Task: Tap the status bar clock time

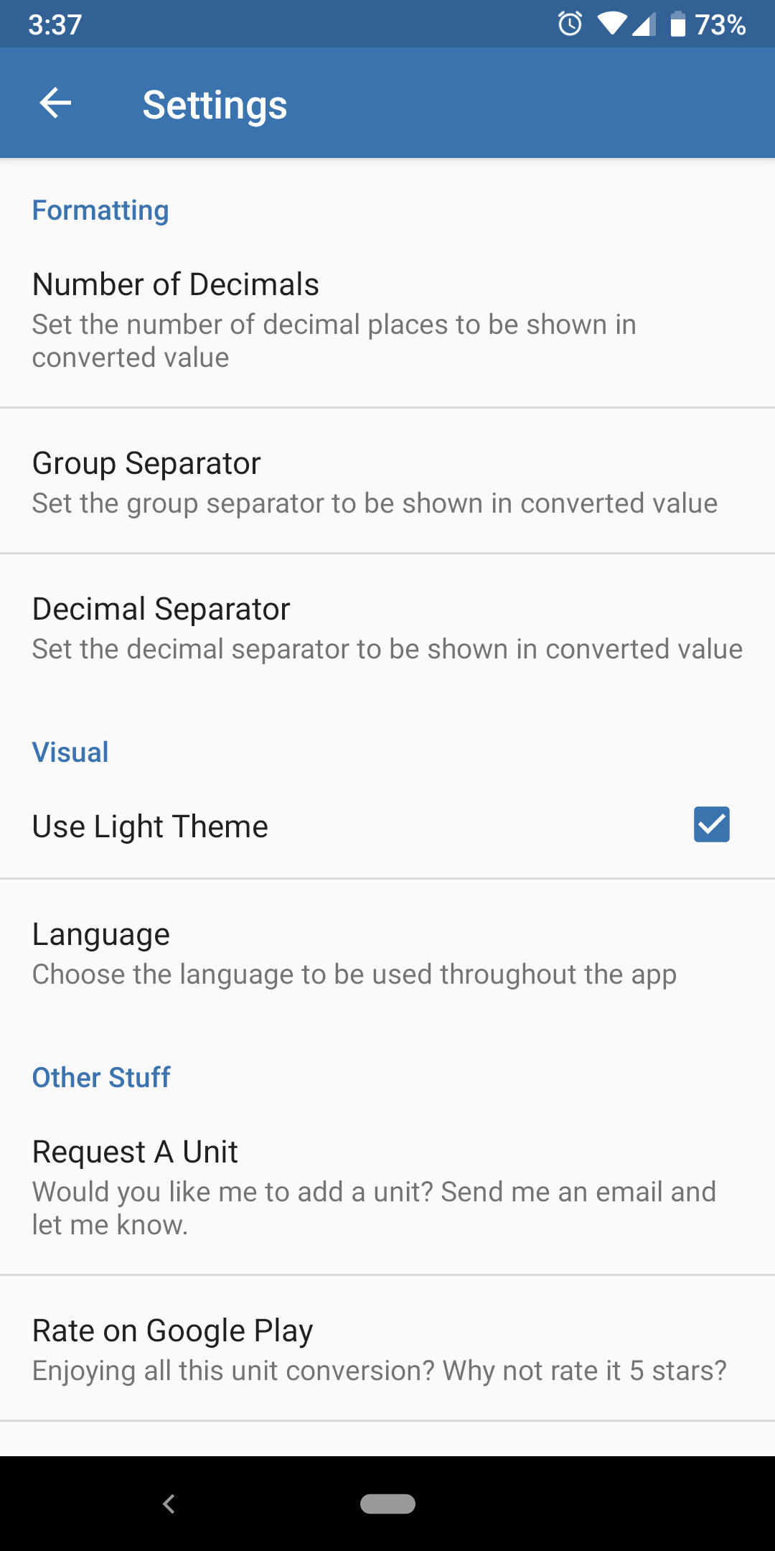Action: [x=55, y=24]
